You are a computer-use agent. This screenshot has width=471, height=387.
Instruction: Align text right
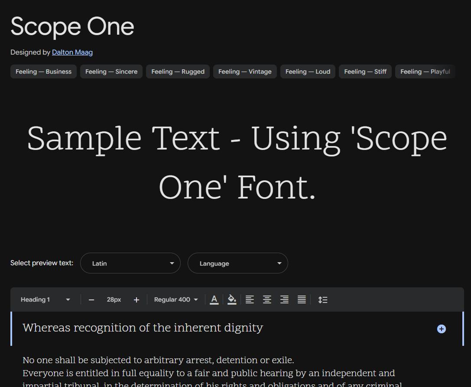(284, 299)
